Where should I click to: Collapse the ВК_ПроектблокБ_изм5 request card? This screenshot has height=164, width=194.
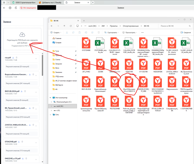pyautogui.click(x=36, y=109)
